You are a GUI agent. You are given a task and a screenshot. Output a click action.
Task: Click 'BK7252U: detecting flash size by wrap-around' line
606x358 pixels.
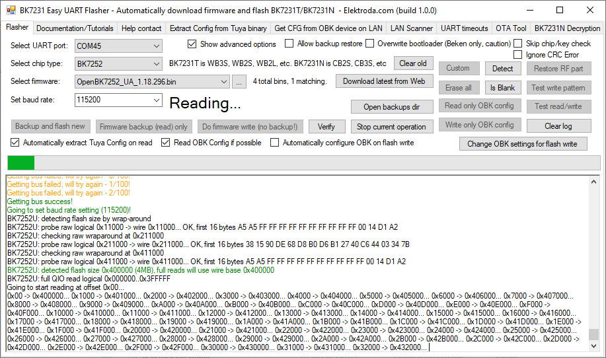(79, 219)
